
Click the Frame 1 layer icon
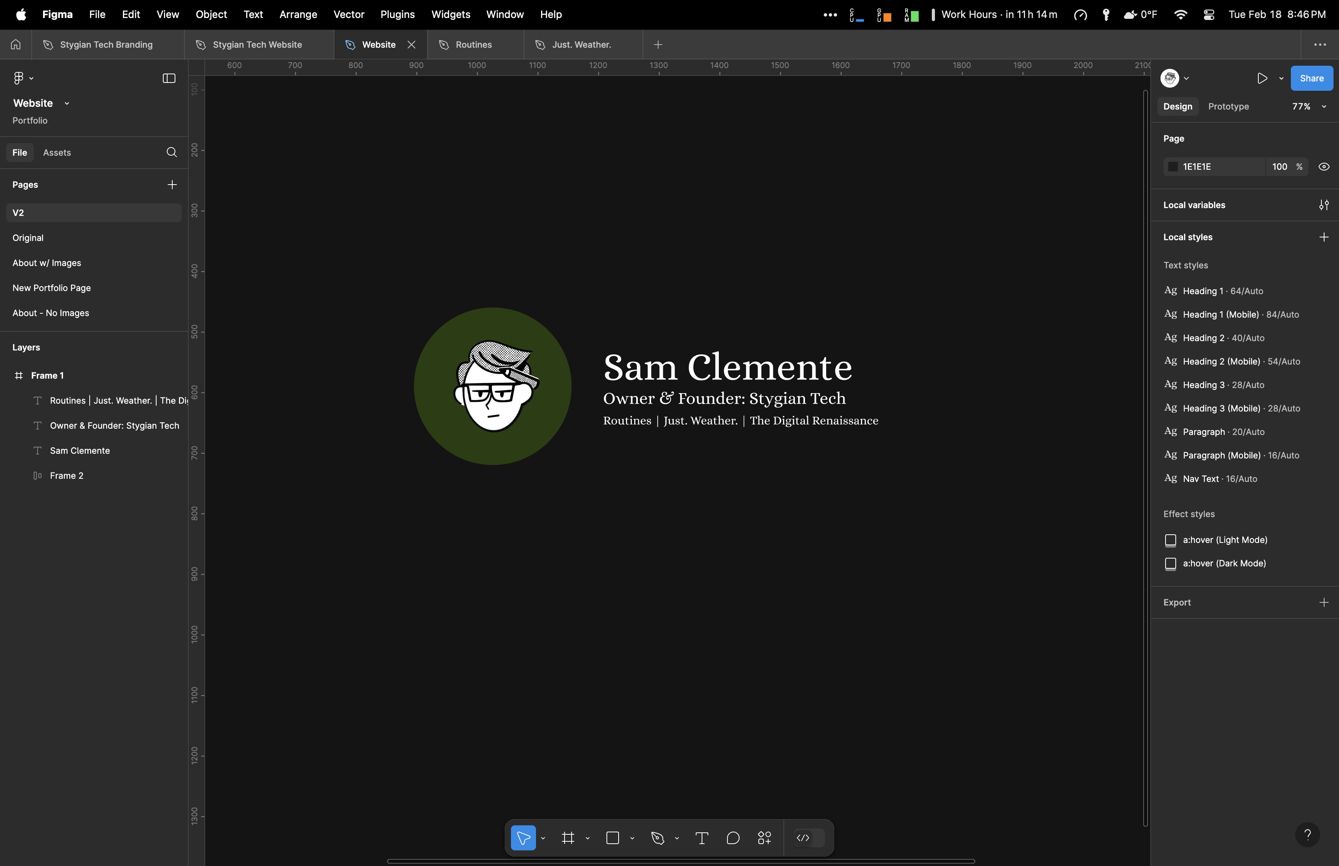pos(18,376)
